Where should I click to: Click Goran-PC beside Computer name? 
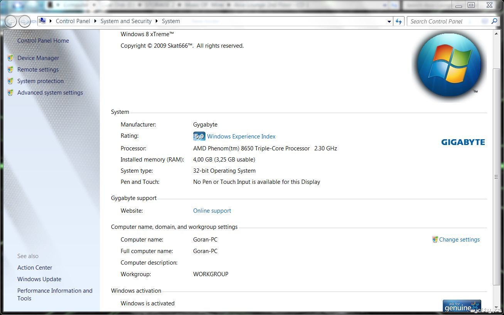[205, 240]
